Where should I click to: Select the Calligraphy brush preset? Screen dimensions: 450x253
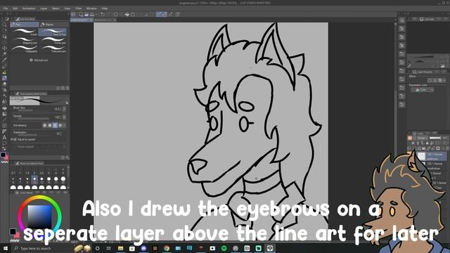pos(25,48)
